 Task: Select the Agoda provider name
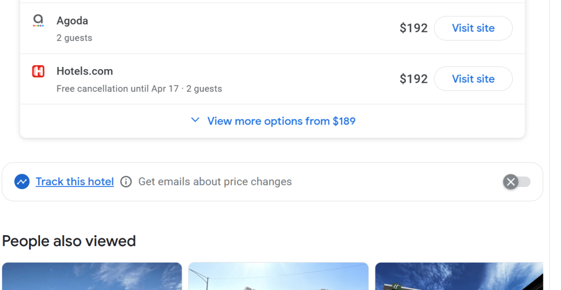[x=72, y=21]
